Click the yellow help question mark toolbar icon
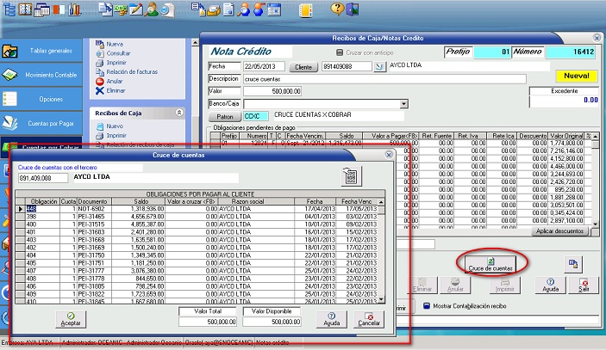Image resolution: width=606 pixels, height=350 pixels. tap(337, 9)
